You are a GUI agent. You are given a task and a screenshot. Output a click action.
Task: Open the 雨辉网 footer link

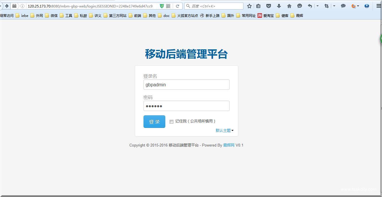229,145
